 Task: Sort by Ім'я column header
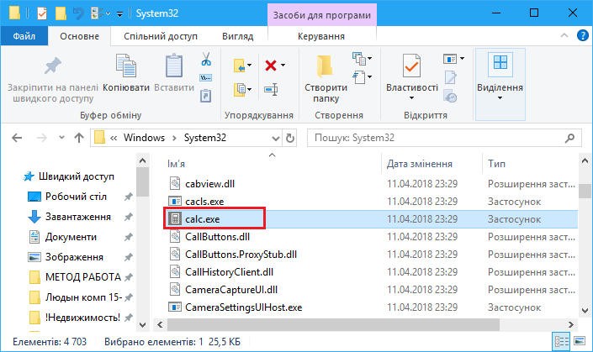[x=176, y=164]
